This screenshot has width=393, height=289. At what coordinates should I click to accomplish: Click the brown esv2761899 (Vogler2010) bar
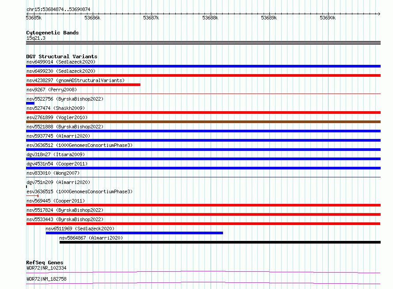[203, 122]
